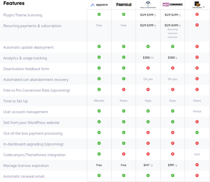Image resolution: width=210 pixels, height=182 pixels.
Task: Click Easy Digital Downloads $129-$399/y licensing price
Action: (x=148, y=15)
